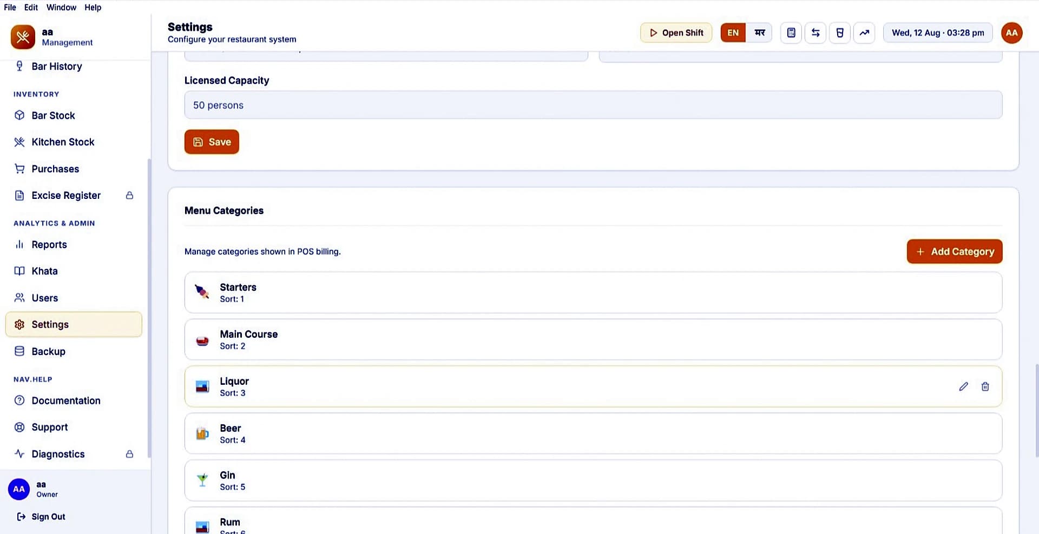
Task: Sign Out of the account
Action: (x=41, y=517)
